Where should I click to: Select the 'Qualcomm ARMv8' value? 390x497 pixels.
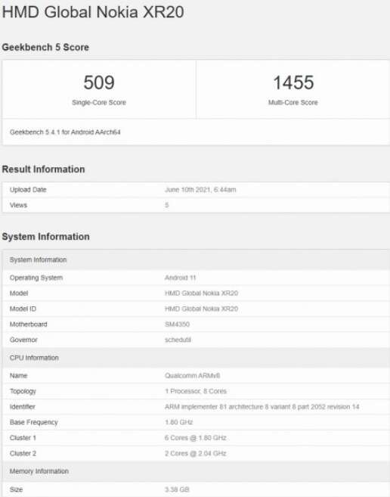[192, 376]
